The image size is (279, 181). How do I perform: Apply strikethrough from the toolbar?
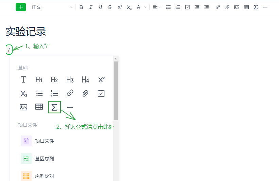pos(110,7)
